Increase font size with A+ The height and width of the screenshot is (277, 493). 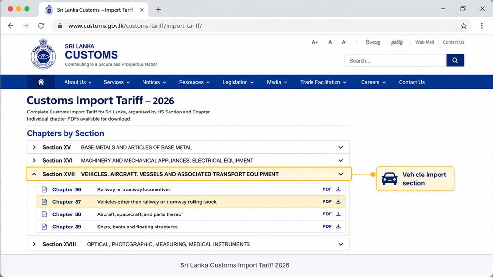pos(315,42)
